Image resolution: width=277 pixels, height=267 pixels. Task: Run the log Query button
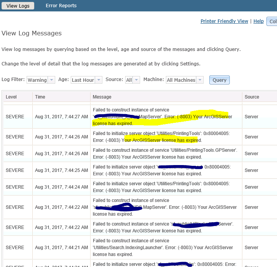point(220,80)
